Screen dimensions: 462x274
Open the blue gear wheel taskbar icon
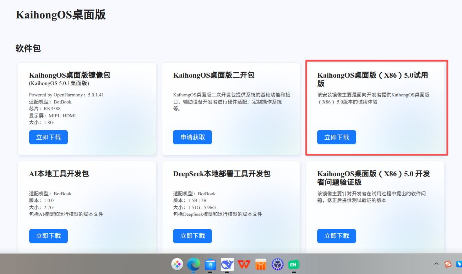click(277, 264)
